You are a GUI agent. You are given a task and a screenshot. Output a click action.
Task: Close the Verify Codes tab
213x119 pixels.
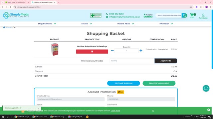(x=28, y=2)
